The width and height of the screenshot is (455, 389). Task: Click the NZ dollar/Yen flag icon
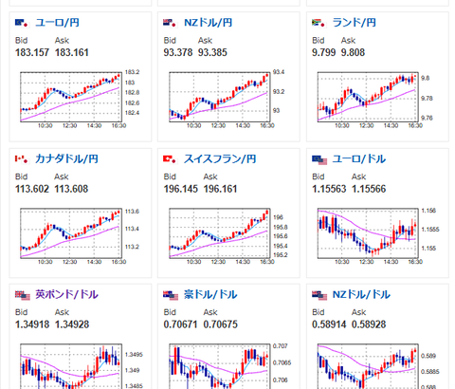(171, 23)
